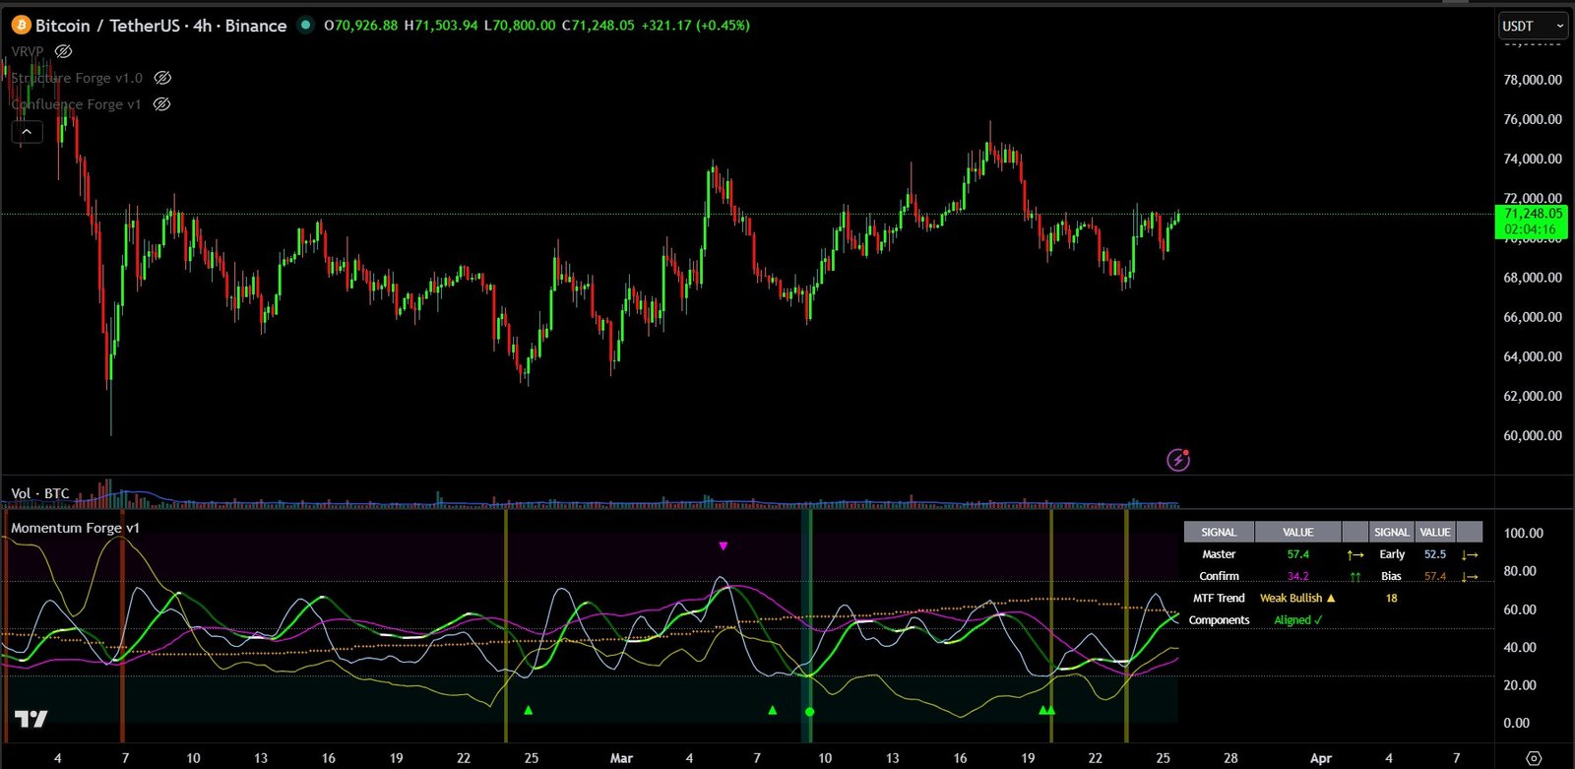This screenshot has width=1575, height=769.
Task: Click the TradingView logo
Action: click(x=31, y=719)
